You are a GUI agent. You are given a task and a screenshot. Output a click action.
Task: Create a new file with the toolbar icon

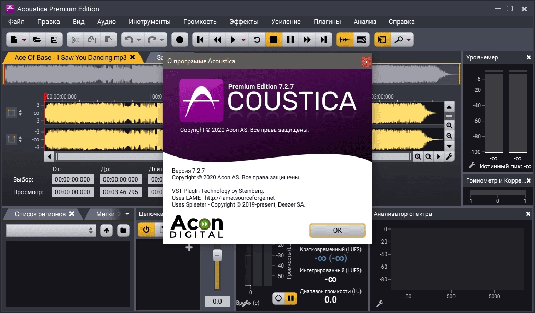14,40
